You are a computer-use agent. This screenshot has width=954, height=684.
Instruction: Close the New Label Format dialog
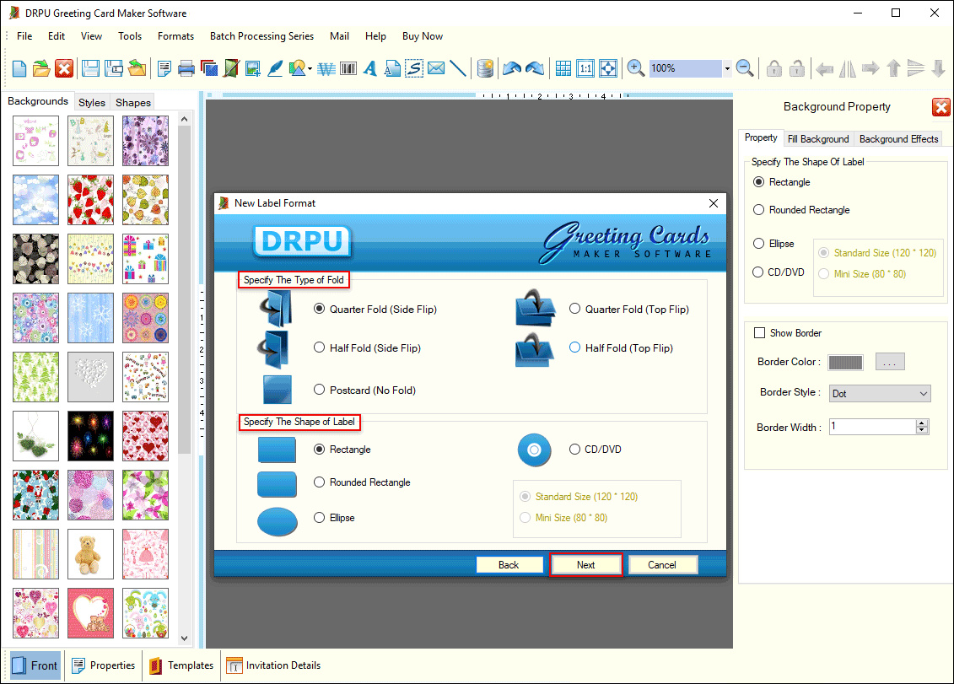(713, 203)
